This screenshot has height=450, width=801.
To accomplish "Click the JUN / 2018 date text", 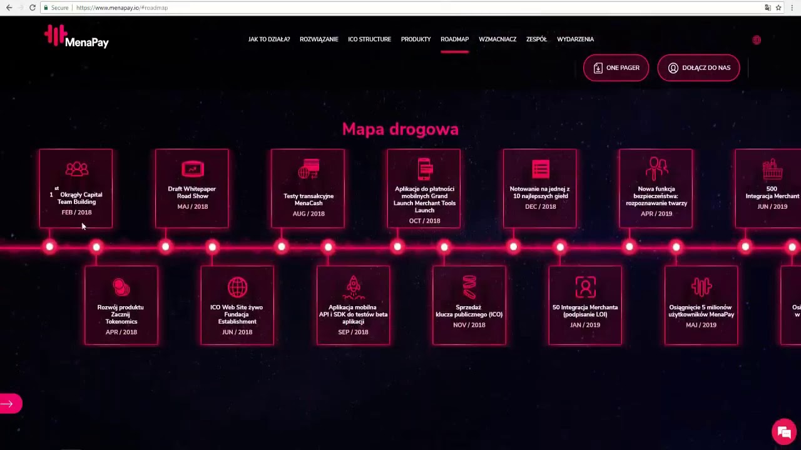I will point(237,332).
